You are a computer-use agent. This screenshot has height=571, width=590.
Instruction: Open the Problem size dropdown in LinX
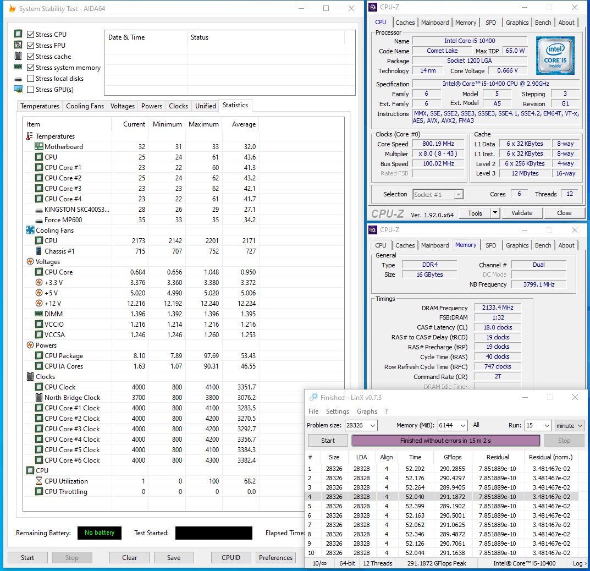click(x=373, y=426)
